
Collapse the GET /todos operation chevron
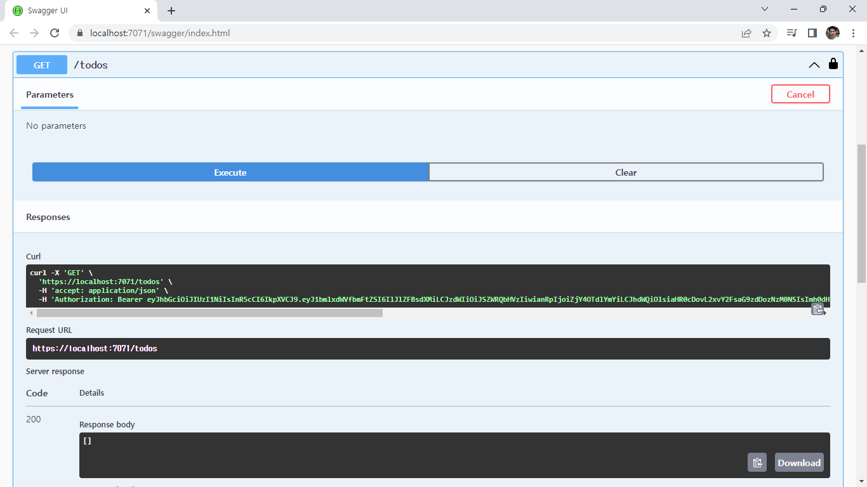(x=814, y=65)
